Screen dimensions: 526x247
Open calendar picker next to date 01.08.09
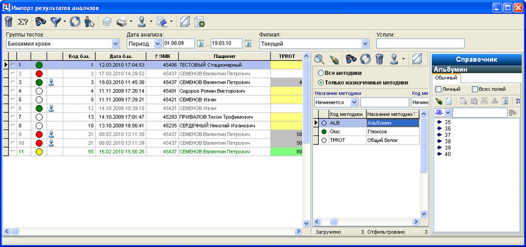(200, 43)
